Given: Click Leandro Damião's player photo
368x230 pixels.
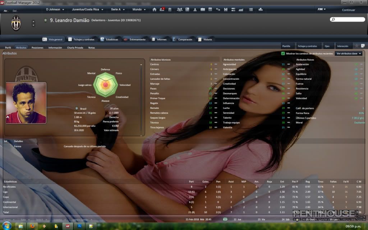Looking at the screenshot, I should [26, 103].
